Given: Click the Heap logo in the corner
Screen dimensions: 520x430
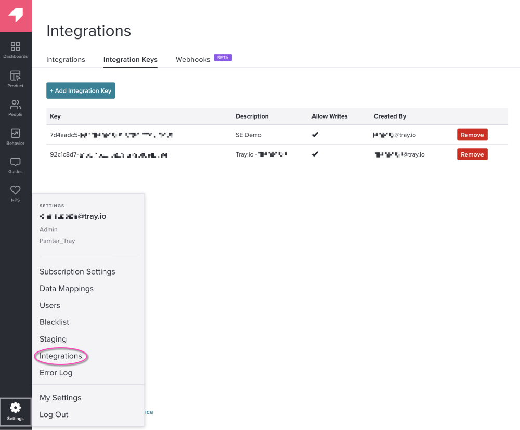Looking at the screenshot, I should (15, 16).
